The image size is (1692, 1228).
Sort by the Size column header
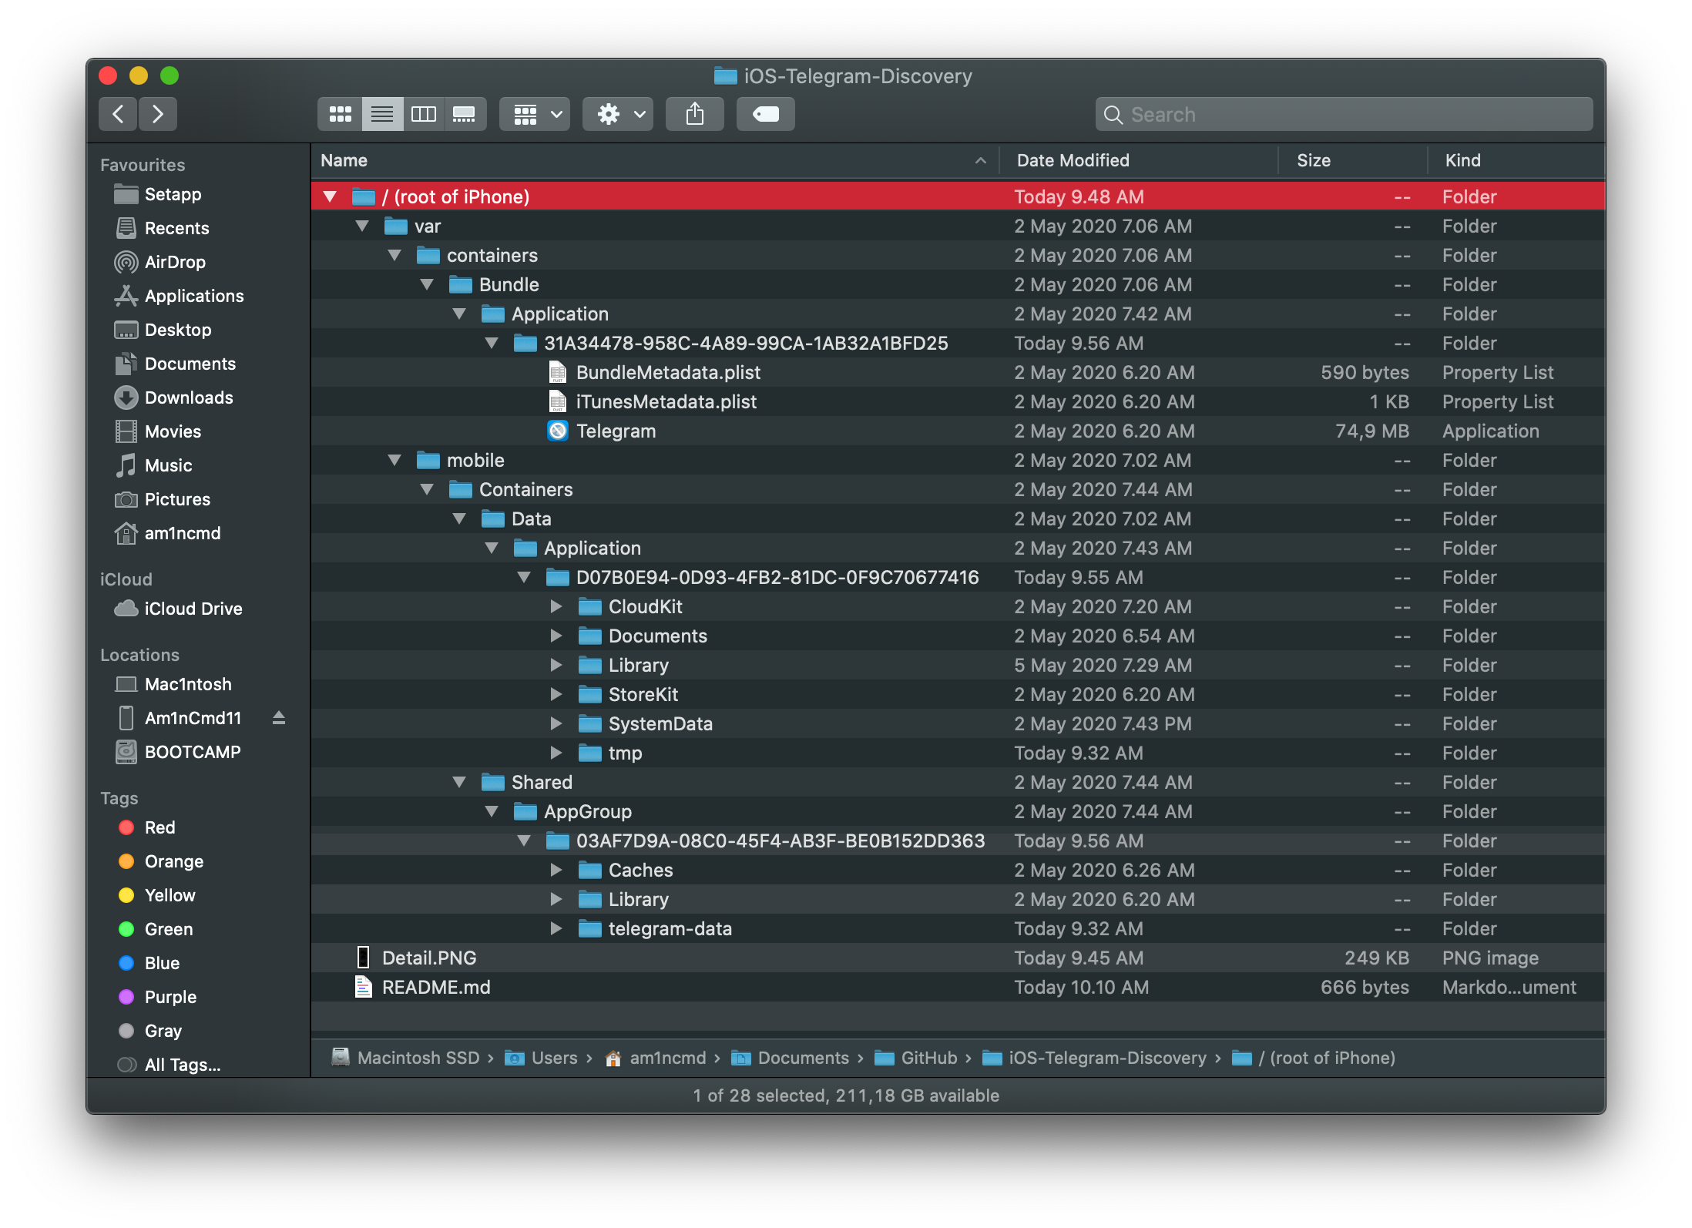[1313, 160]
